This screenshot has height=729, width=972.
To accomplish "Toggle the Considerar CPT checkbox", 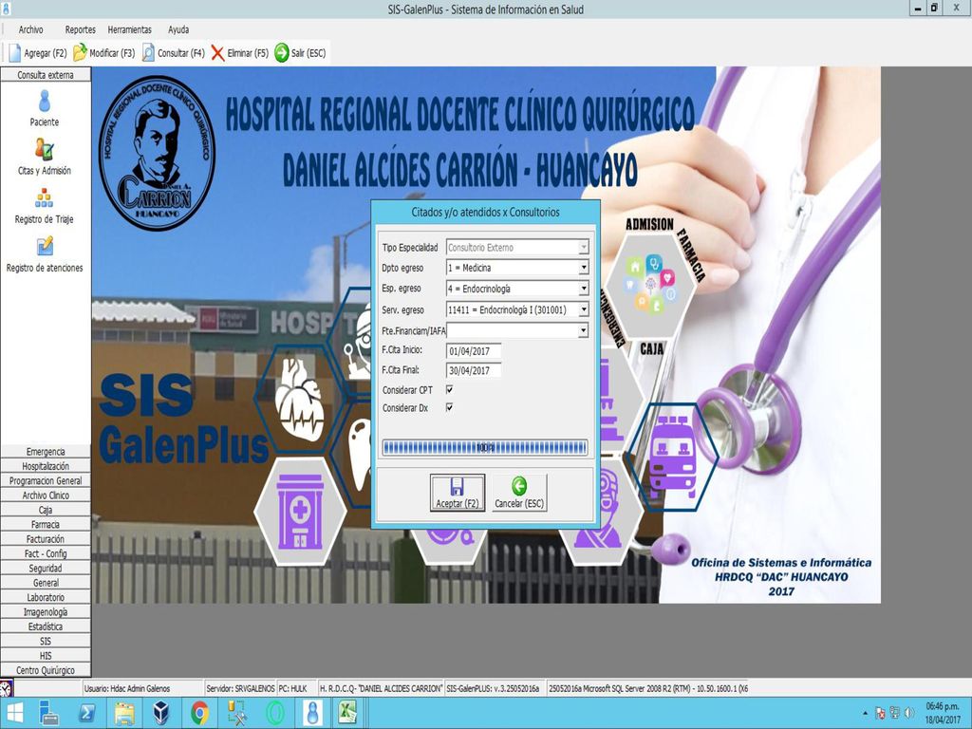I will [x=449, y=389].
